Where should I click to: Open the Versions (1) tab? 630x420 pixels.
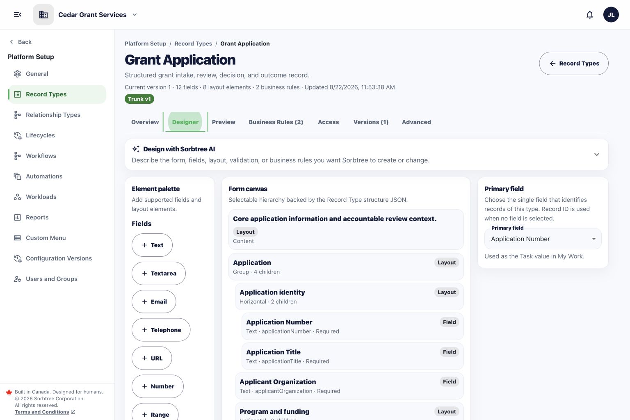coord(371,122)
